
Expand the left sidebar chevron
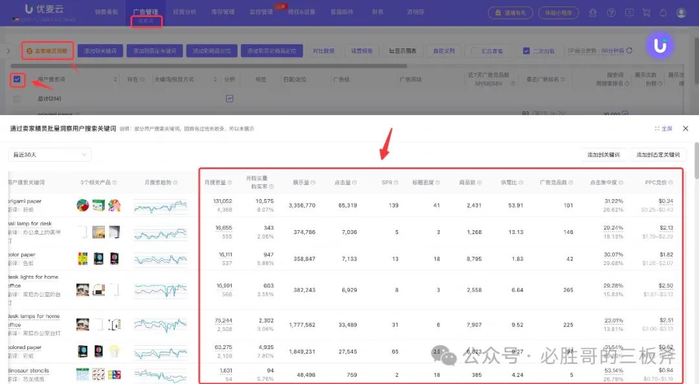tap(8, 50)
